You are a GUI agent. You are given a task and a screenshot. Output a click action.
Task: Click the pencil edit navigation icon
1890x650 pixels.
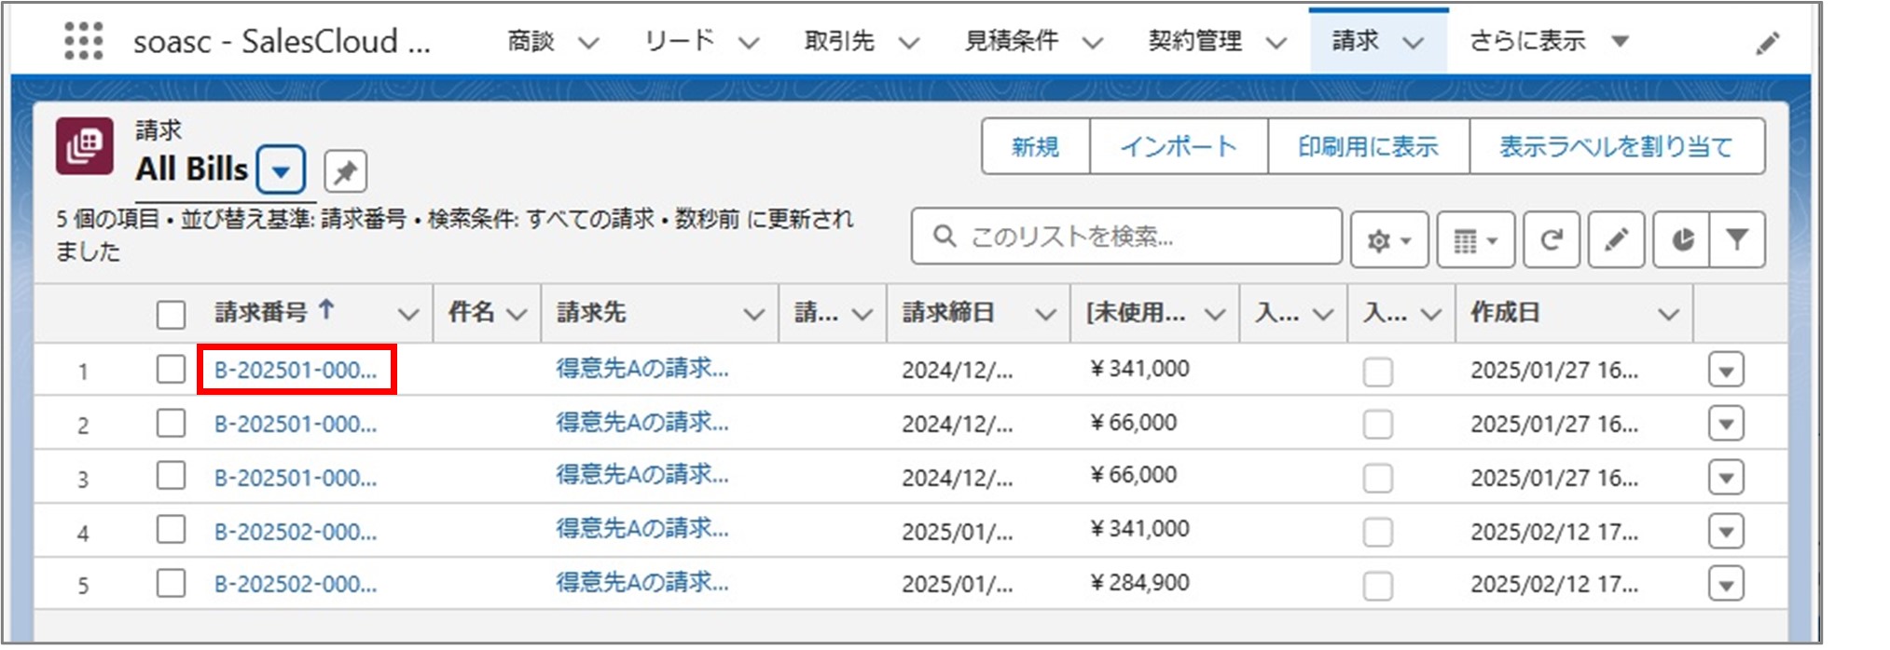coord(1767,43)
